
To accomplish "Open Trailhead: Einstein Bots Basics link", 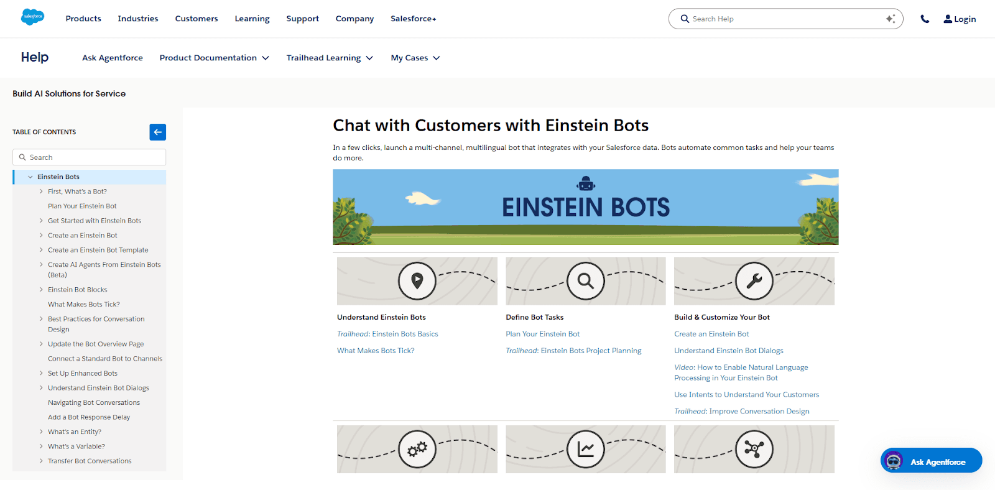I will [387, 334].
